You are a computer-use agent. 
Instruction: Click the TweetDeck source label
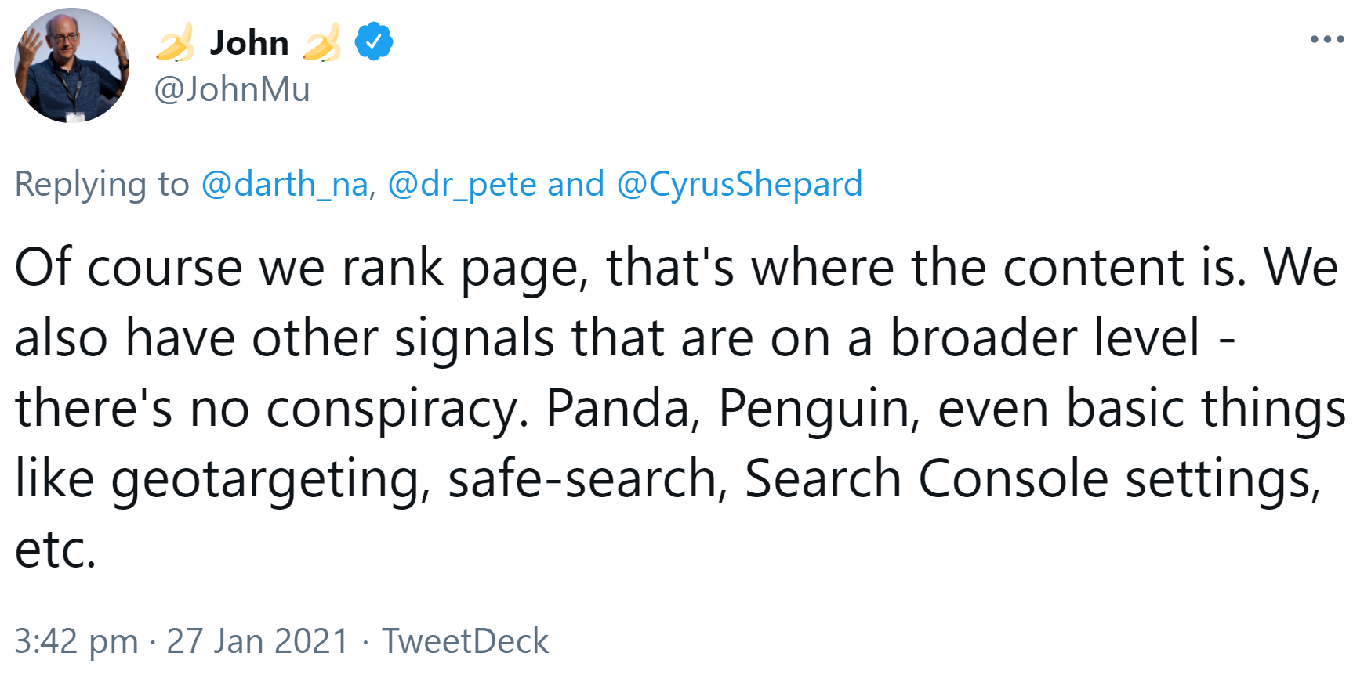466,641
